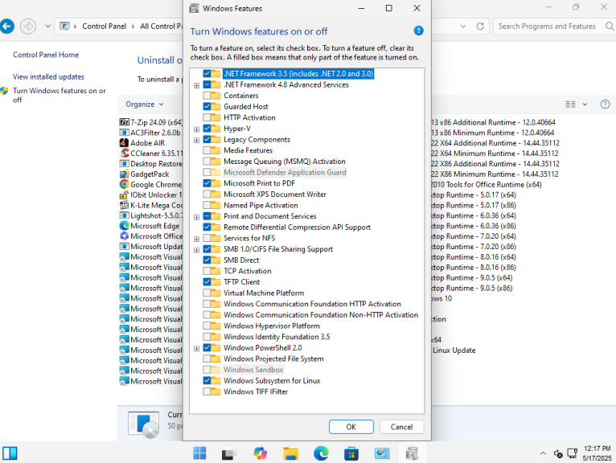Viewport: 616px width, 463px height.
Task: Change view using the layout icon
Action: 570,104
